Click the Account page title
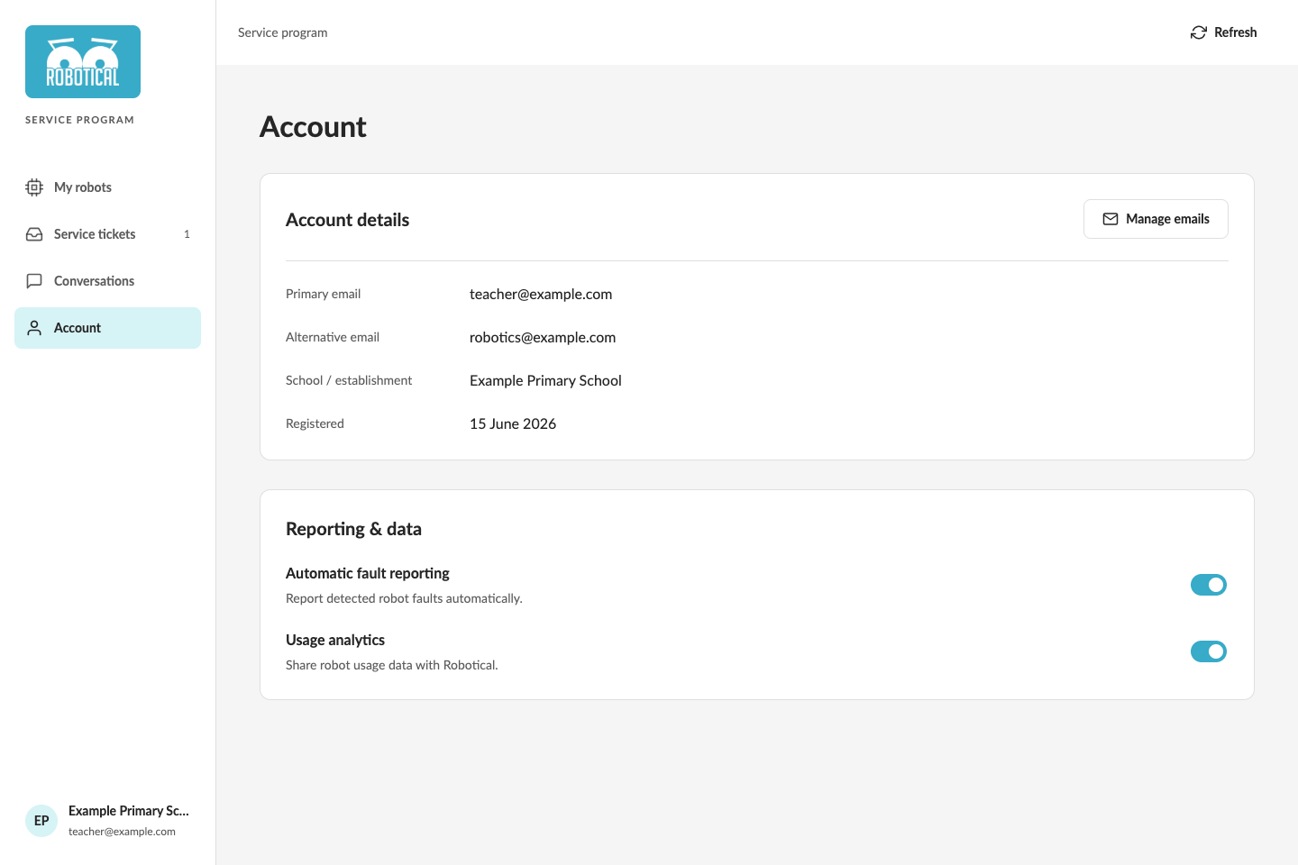1298x865 pixels. (313, 127)
